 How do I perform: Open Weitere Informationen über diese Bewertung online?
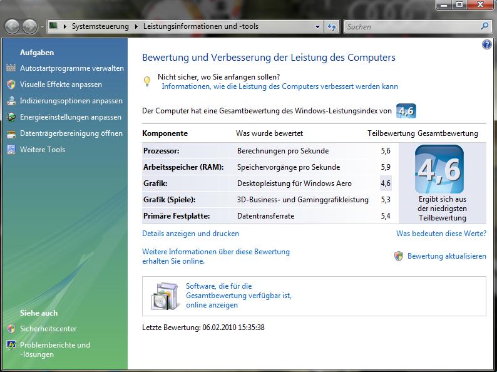[x=216, y=256]
